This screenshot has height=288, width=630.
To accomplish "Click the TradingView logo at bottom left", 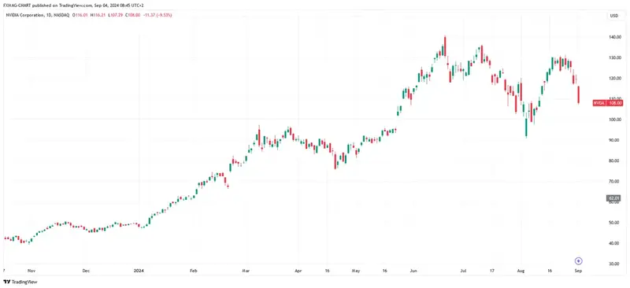I will click(x=15, y=282).
